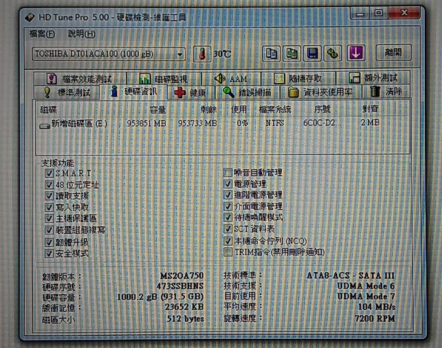
Task: Open the 檔案(F) menu
Action: [x=42, y=34]
